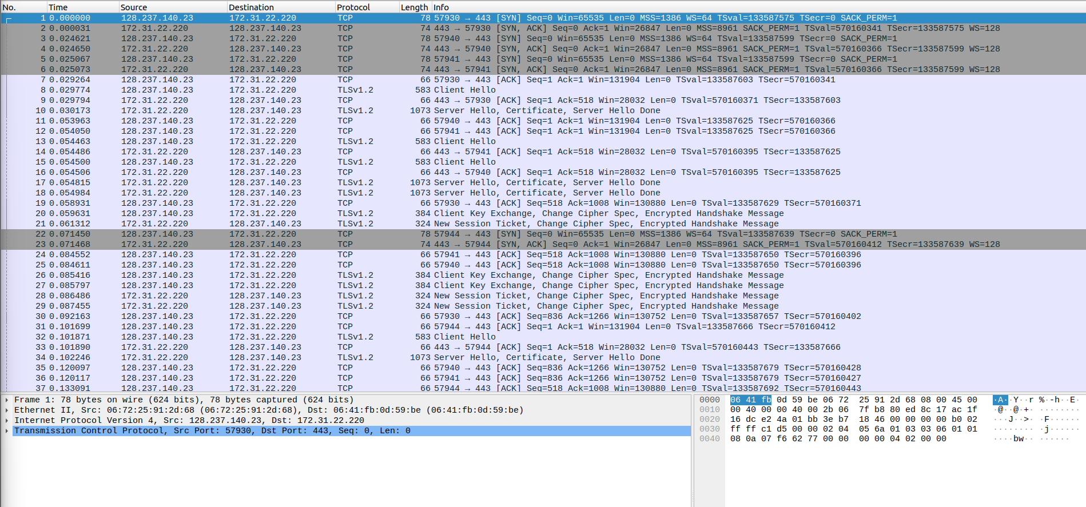The width and height of the screenshot is (1086, 507).
Task: Click time 0.084611 of packet 25
Action: tap(70, 265)
